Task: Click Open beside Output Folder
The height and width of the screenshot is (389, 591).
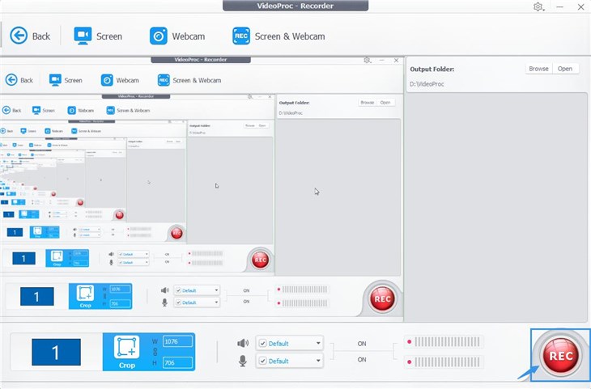Action: tap(565, 69)
